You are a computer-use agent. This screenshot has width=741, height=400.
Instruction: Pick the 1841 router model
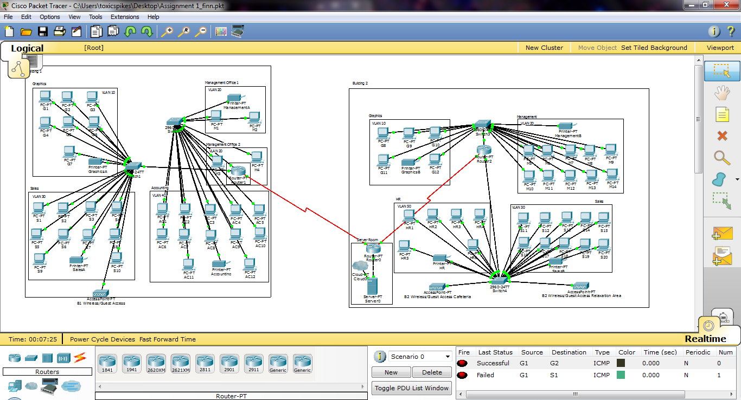pos(107,364)
